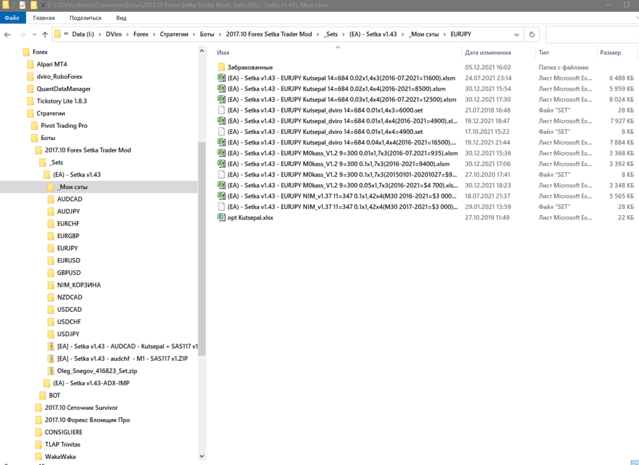Click 2017.10 Forex Setka Trader Mod breadcrumb
The width and height of the screenshot is (639, 465).
click(x=269, y=34)
